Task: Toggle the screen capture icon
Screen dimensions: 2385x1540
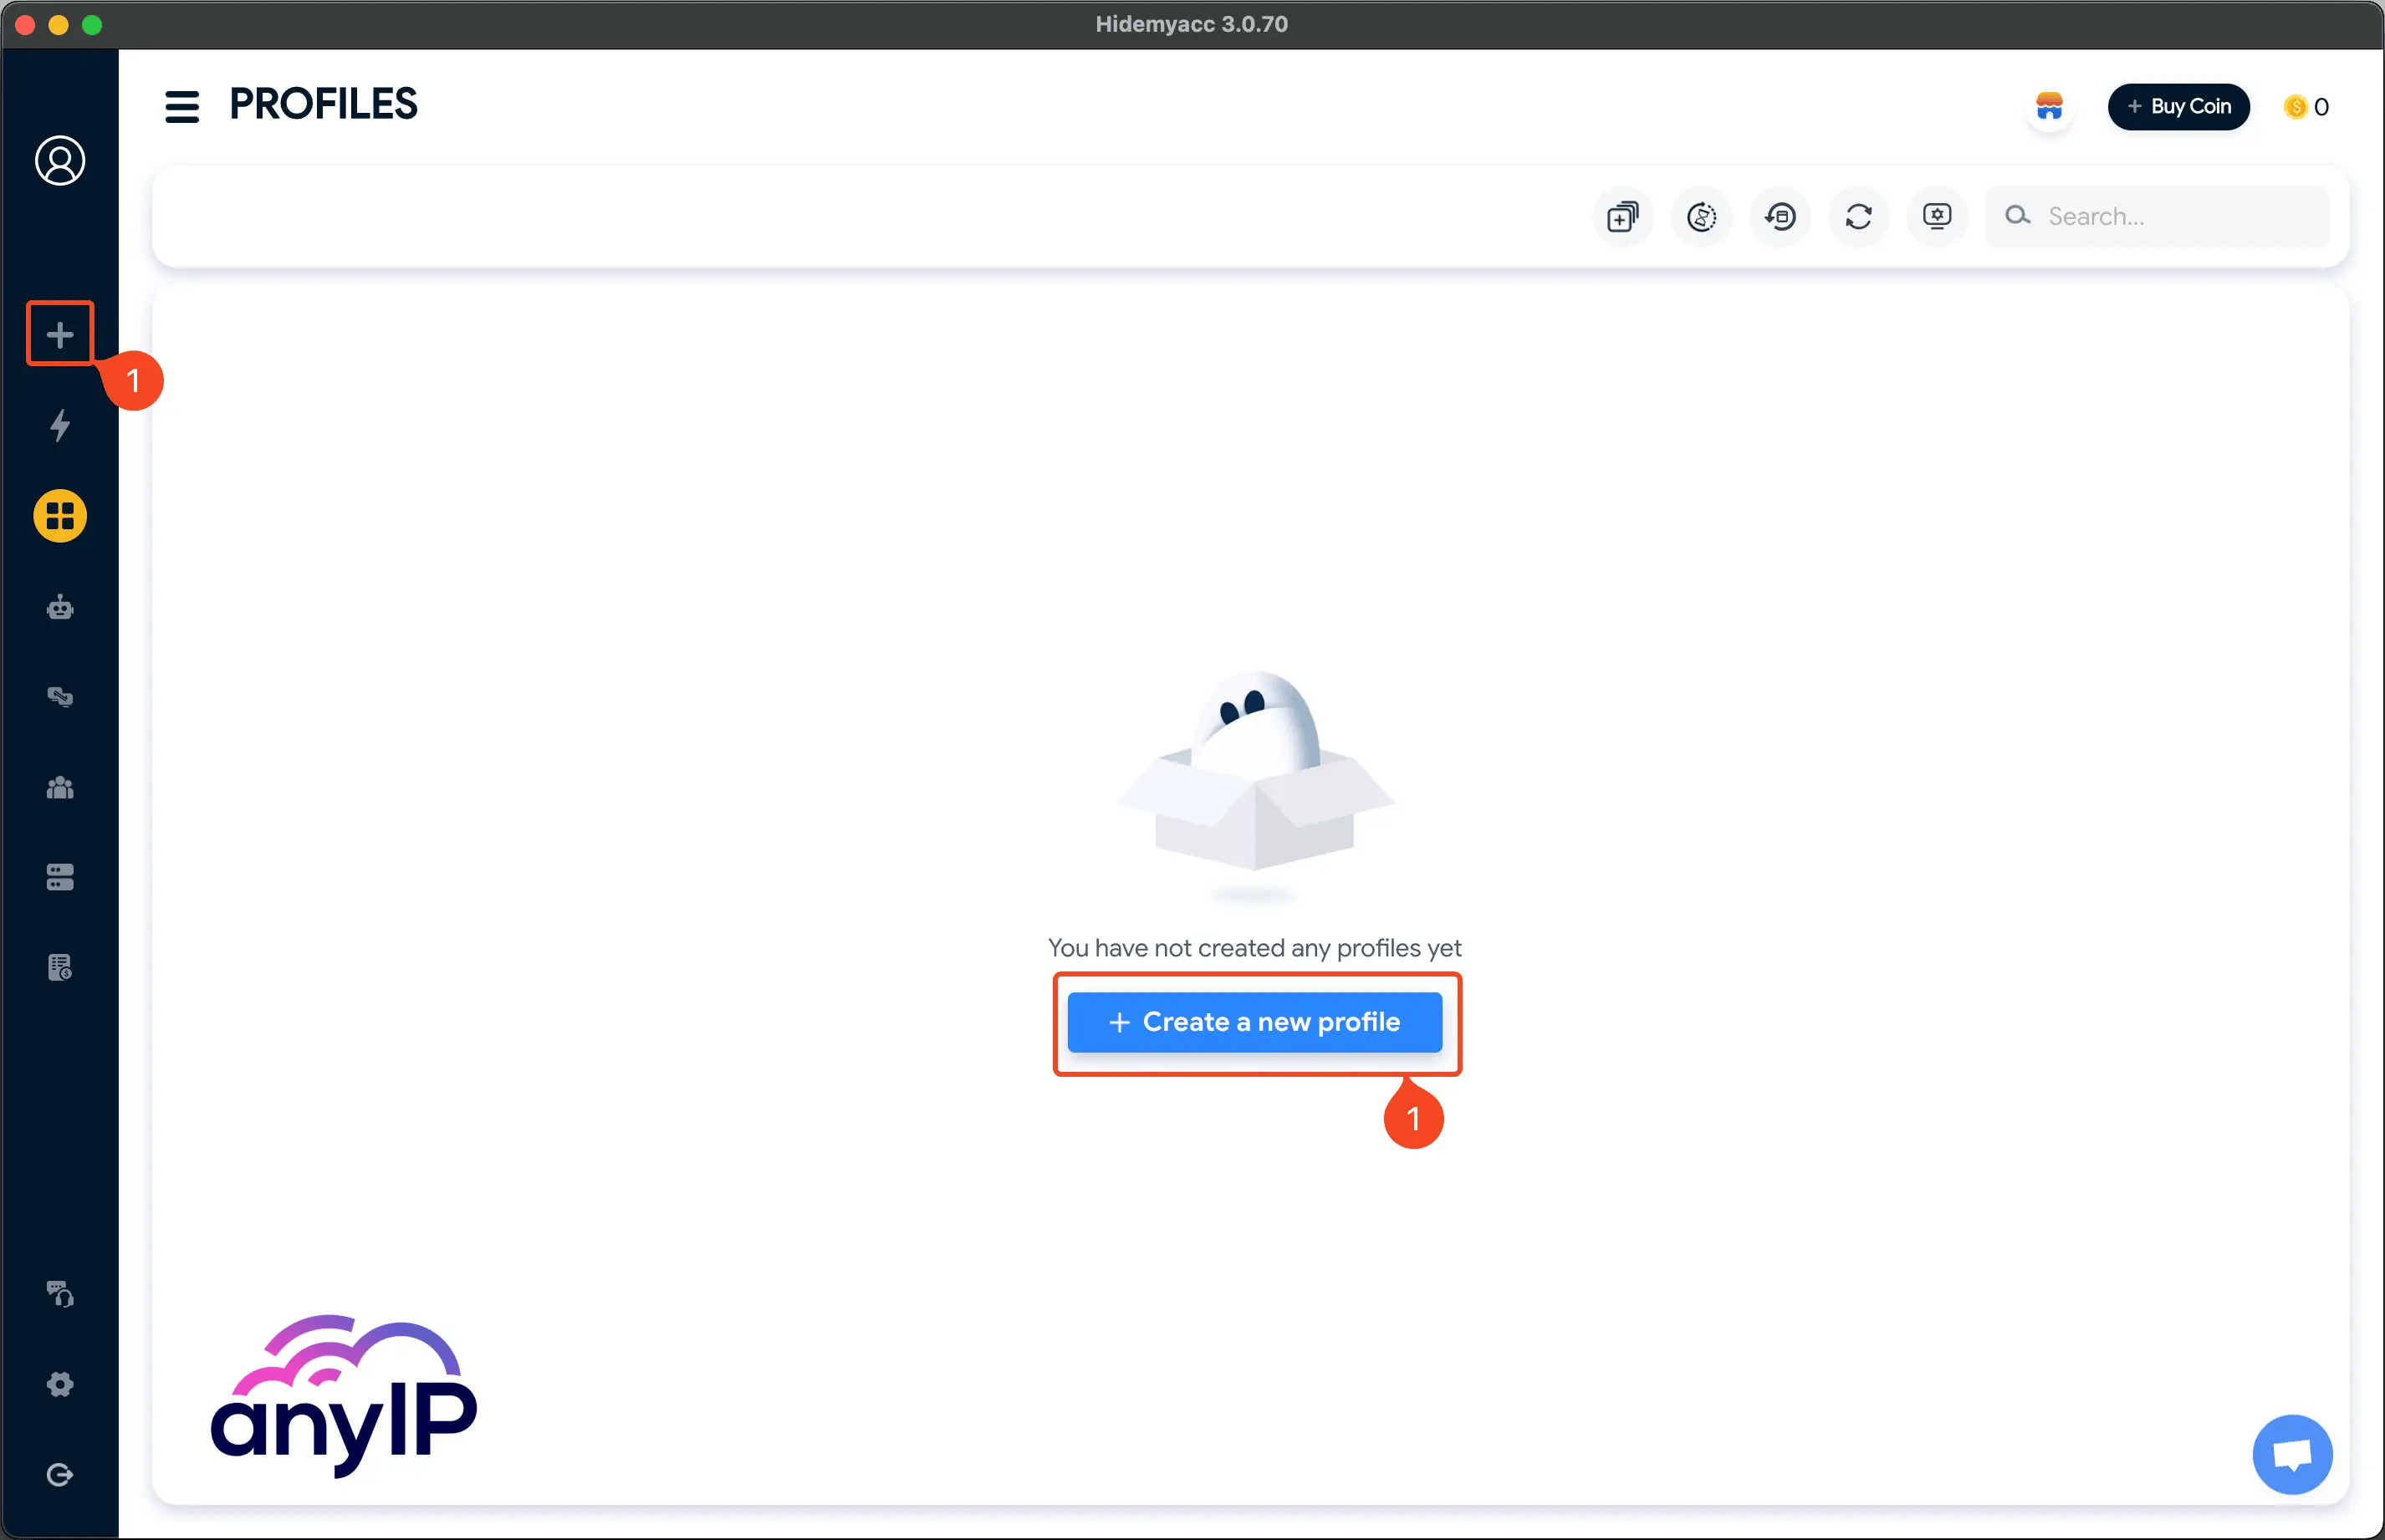Action: 1937,216
